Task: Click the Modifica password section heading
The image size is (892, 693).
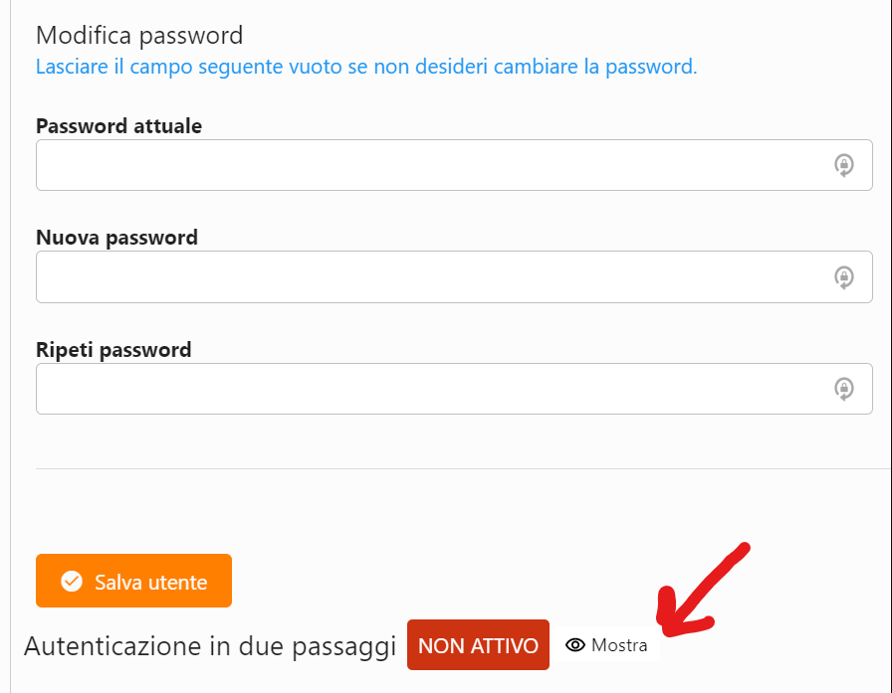Action: click(139, 36)
